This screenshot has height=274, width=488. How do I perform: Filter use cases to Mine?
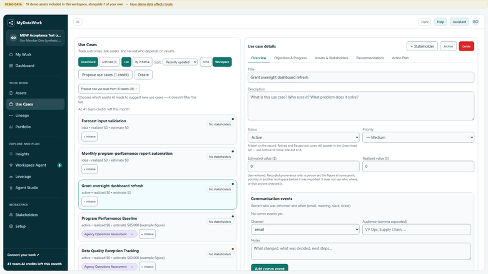pos(206,62)
